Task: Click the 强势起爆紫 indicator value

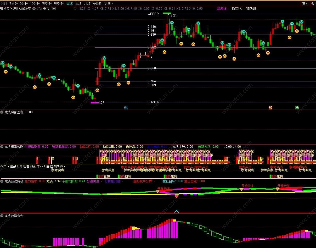Action: [x=64, y=147]
